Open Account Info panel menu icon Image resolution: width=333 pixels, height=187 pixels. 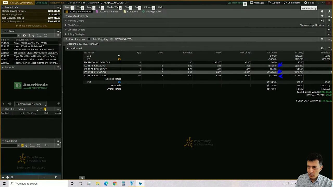(58, 7)
